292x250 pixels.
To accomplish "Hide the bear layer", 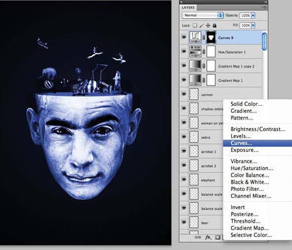I will coord(184,222).
